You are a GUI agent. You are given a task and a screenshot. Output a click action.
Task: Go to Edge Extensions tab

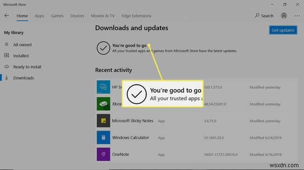click(136, 16)
